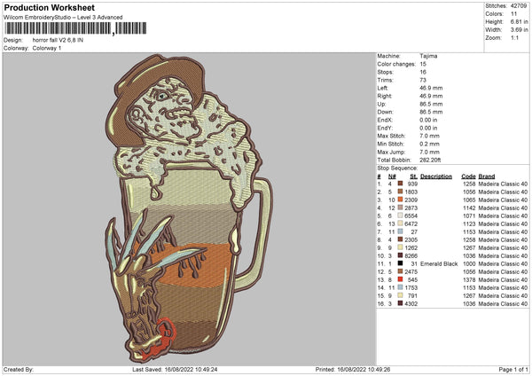Screen dimensions: 532x376
Task: Click the pale yellow swatch in stop row 15
Action: pyautogui.click(x=400, y=295)
